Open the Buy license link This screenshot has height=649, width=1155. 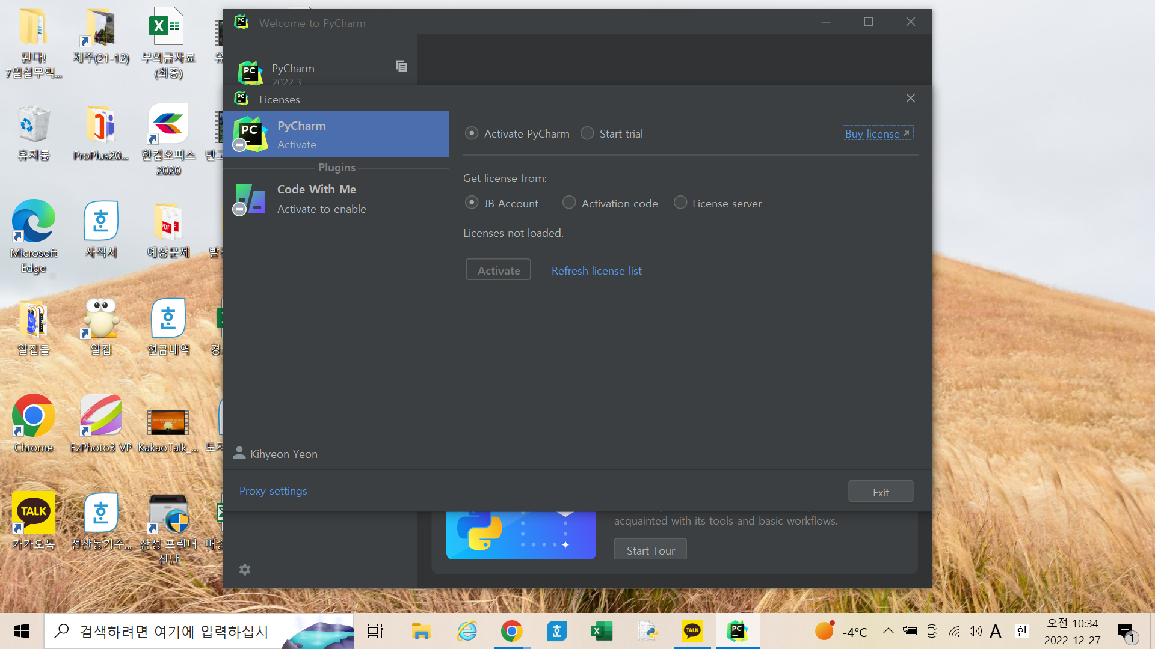[878, 133]
